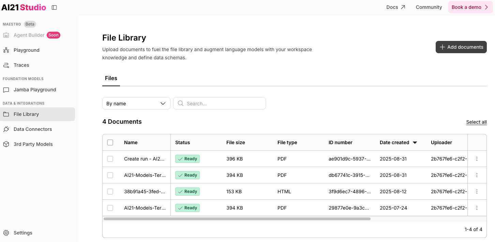Screen dimensions: 495x242
Task: Click the Soon badge beside Agent Builder
Action: coord(54,35)
